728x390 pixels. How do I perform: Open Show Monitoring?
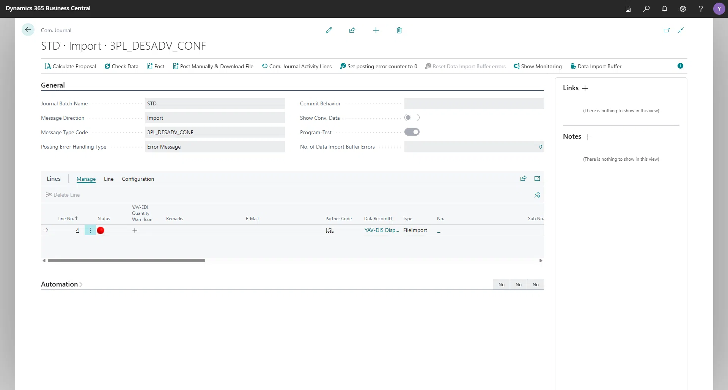[538, 66]
